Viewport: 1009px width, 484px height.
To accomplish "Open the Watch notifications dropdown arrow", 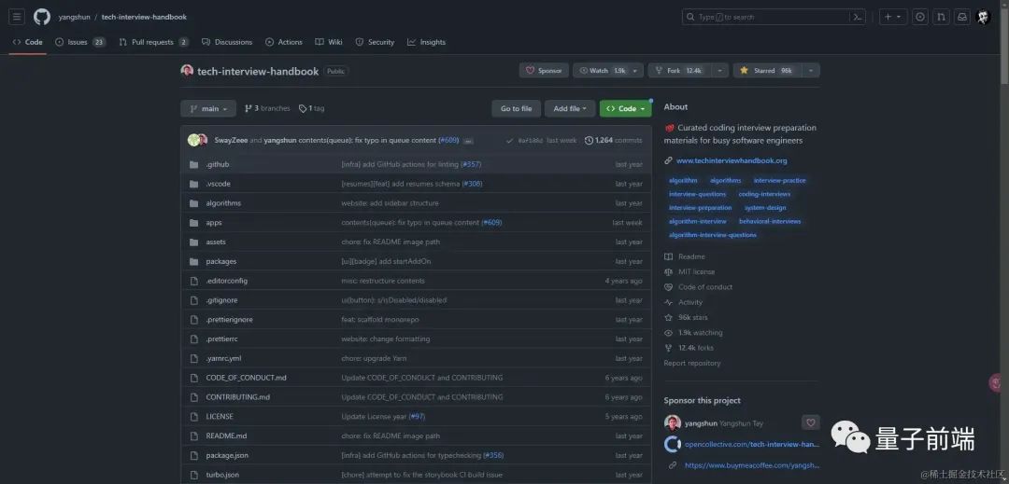I will (x=635, y=71).
